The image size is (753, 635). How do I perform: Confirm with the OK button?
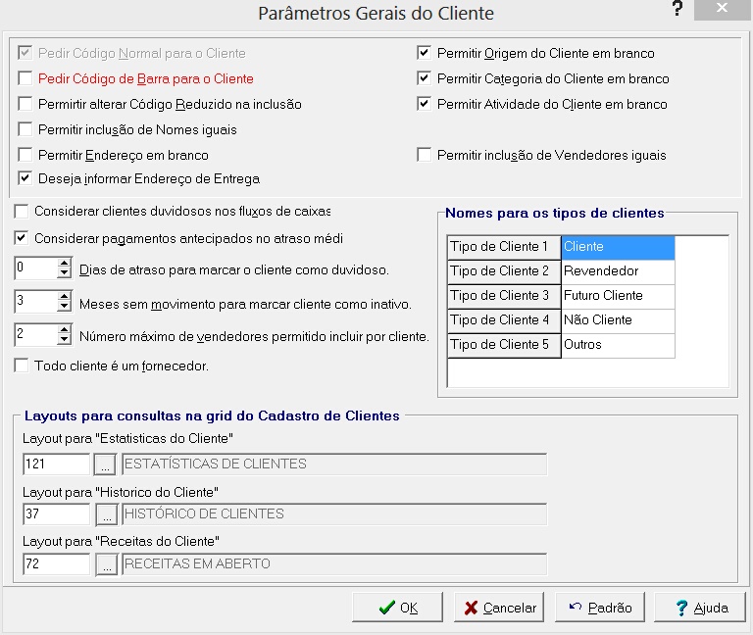point(398,608)
